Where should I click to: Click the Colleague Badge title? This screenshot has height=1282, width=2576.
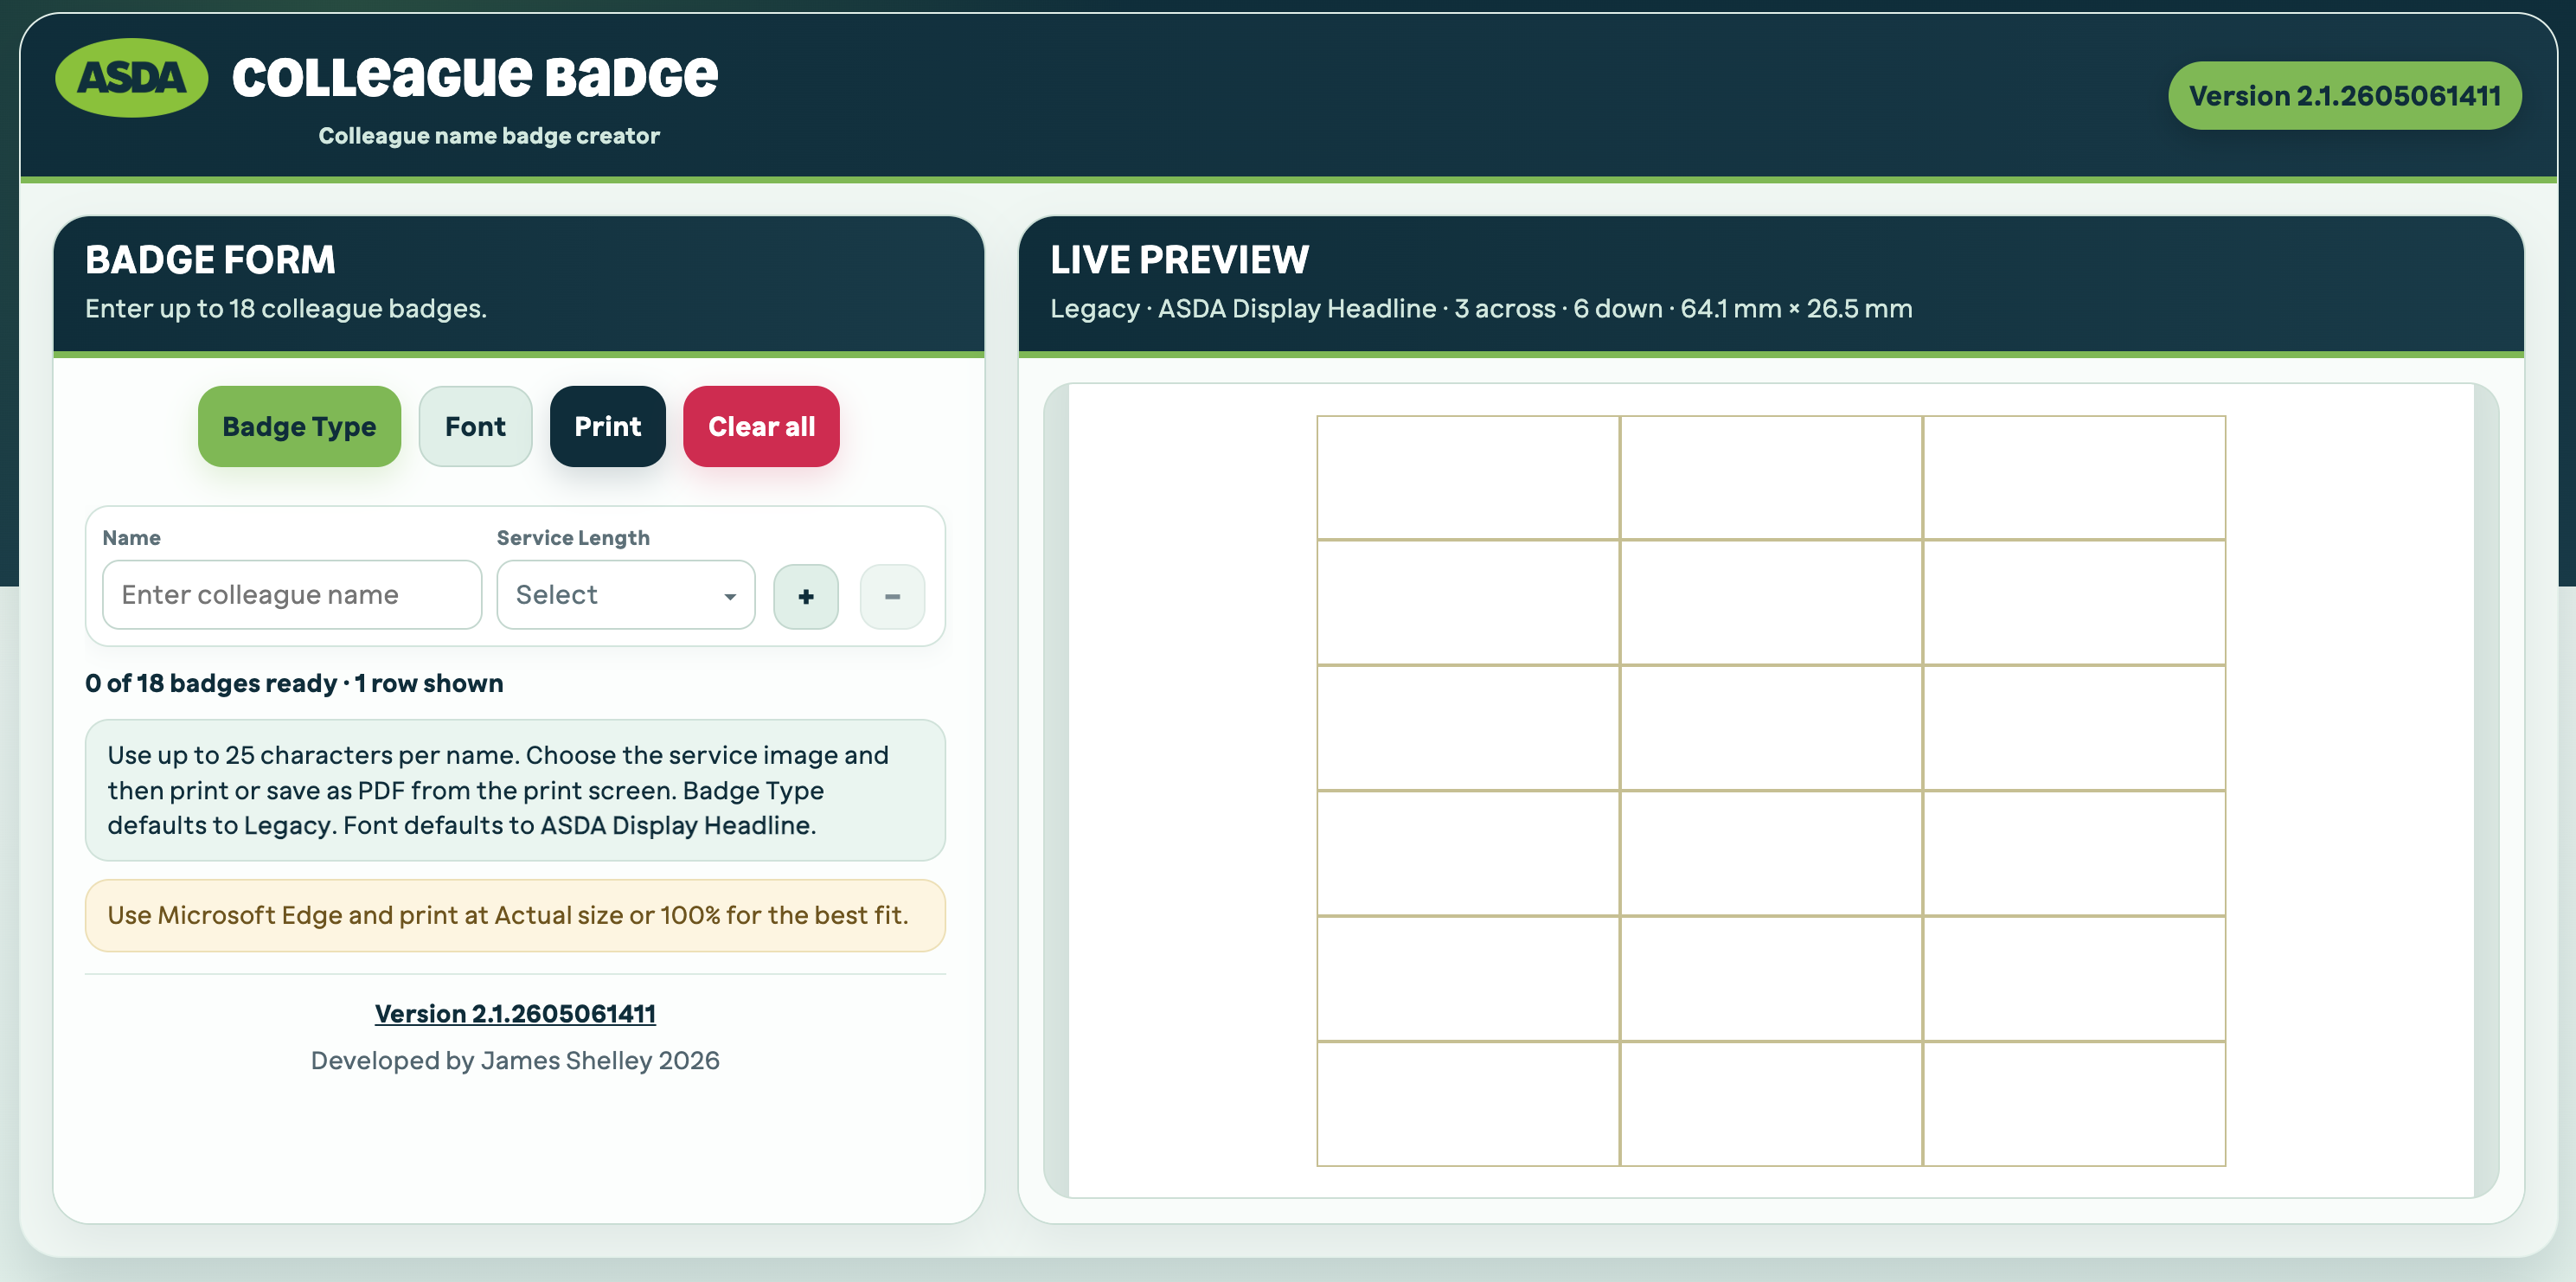point(475,76)
